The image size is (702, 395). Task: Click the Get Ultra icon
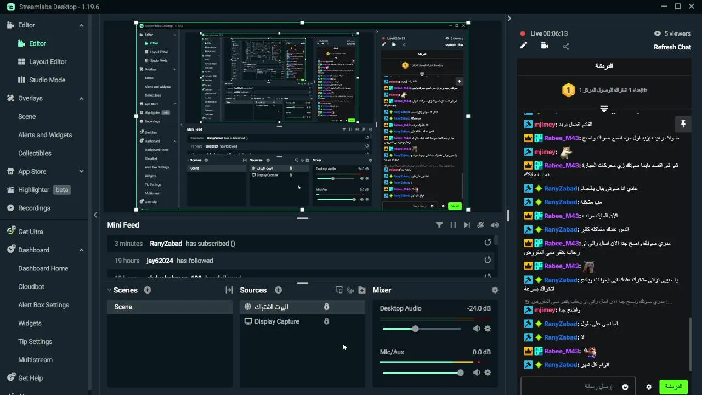10,232
